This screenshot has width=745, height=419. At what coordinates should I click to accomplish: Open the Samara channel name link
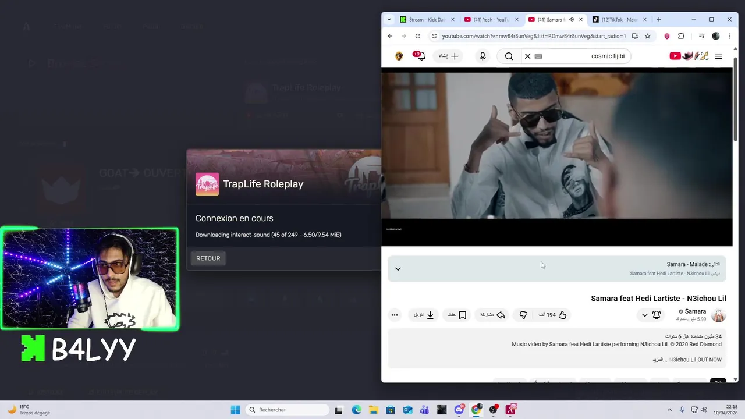click(696, 311)
